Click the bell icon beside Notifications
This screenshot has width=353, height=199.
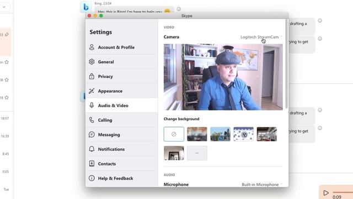pos(92,149)
